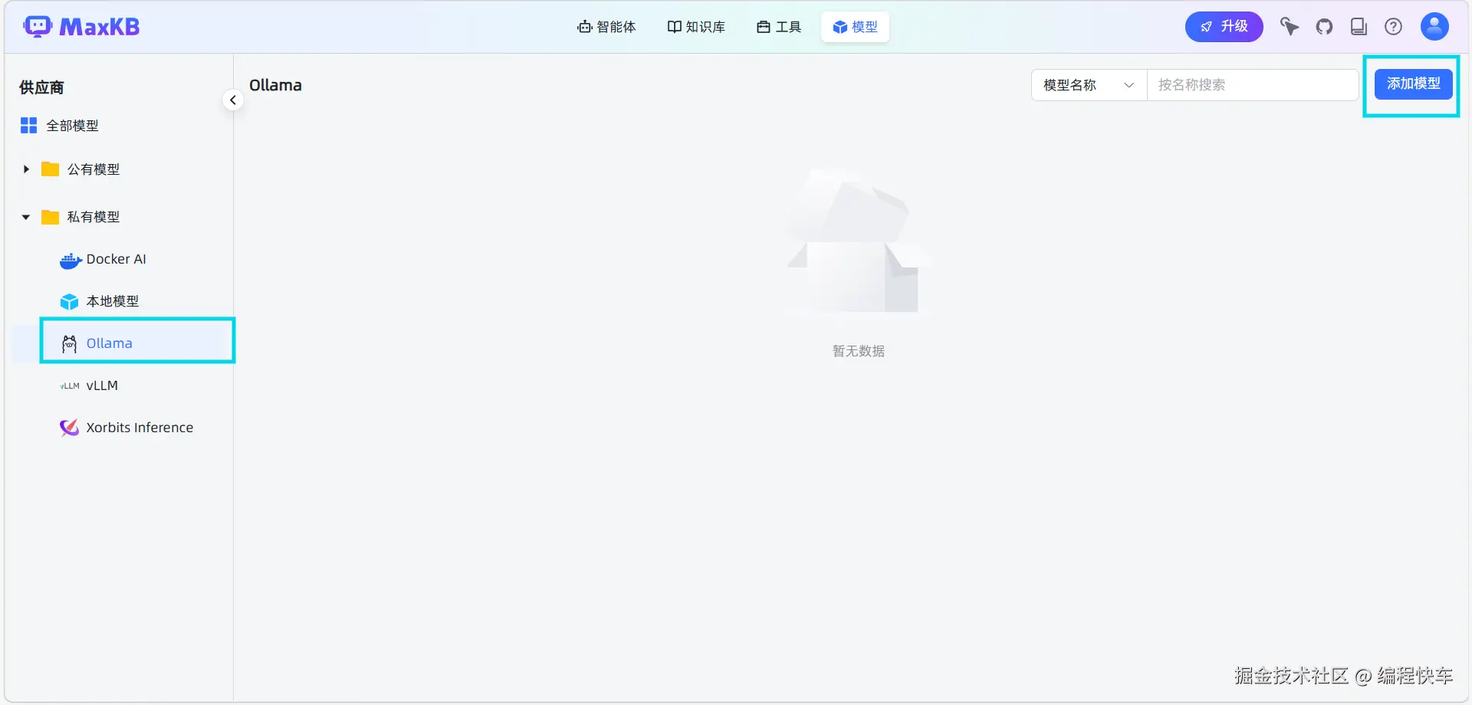The image size is (1472, 705).
Task: Open the 模型名称 filter dropdown
Action: pyautogui.click(x=1089, y=85)
